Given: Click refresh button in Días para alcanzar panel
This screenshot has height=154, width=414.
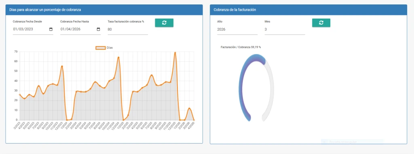Looking at the screenshot, I should 164,23.
